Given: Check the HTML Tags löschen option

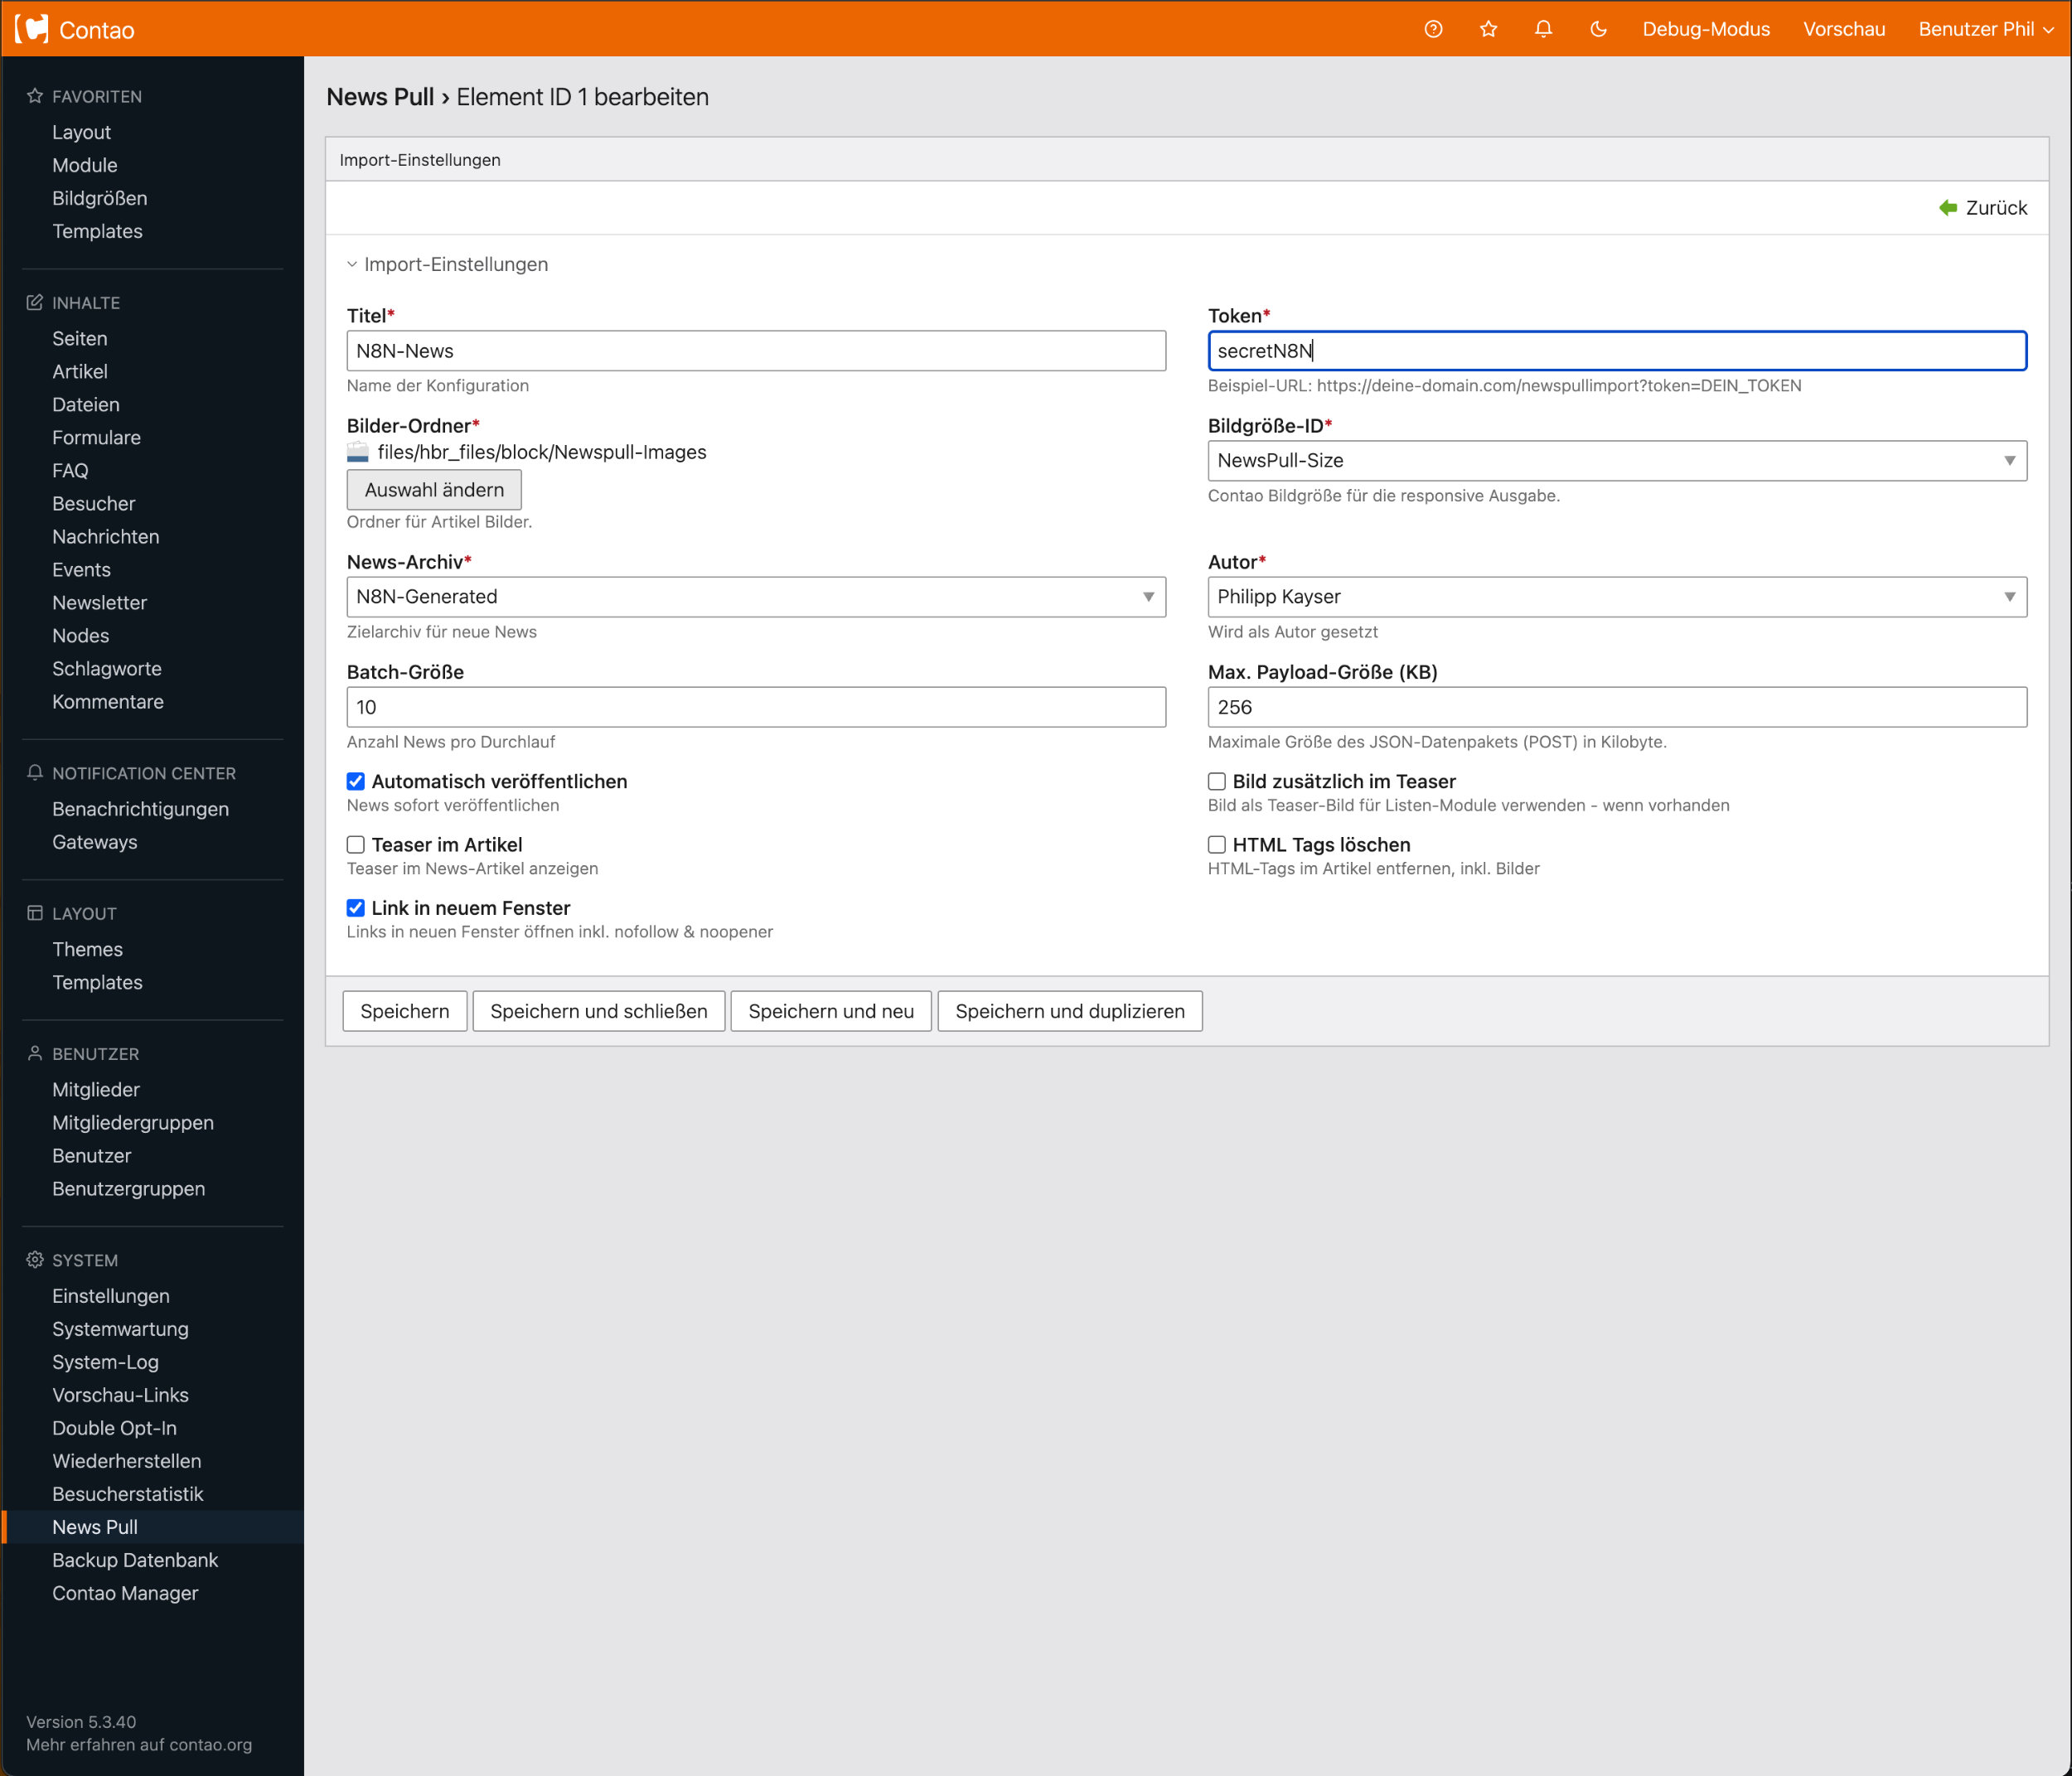Looking at the screenshot, I should tap(1217, 845).
